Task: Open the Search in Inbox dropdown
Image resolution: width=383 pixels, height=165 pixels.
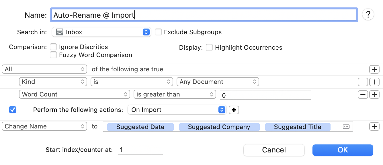Action: coord(101,32)
